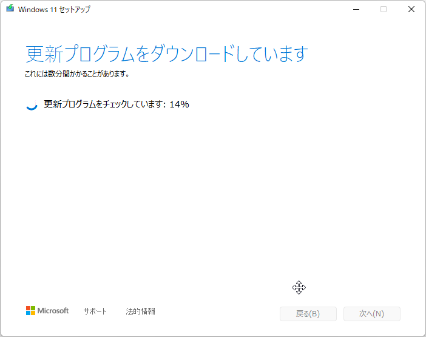Click the 次へ(N) button

point(371,314)
